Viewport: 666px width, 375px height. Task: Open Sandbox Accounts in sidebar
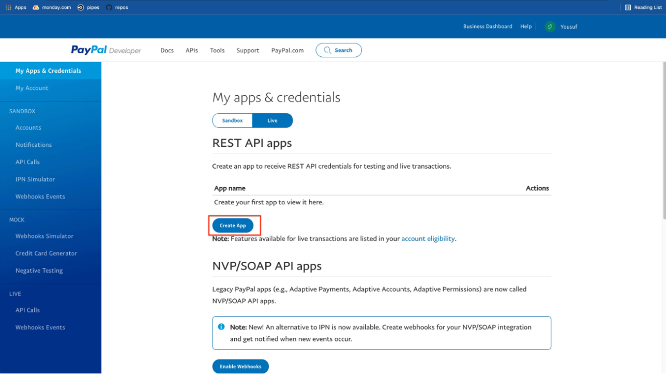click(28, 128)
